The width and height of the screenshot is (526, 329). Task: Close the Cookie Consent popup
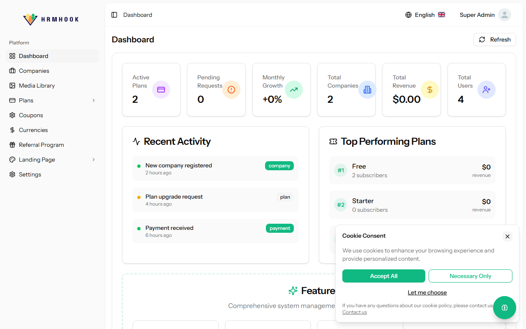508,236
